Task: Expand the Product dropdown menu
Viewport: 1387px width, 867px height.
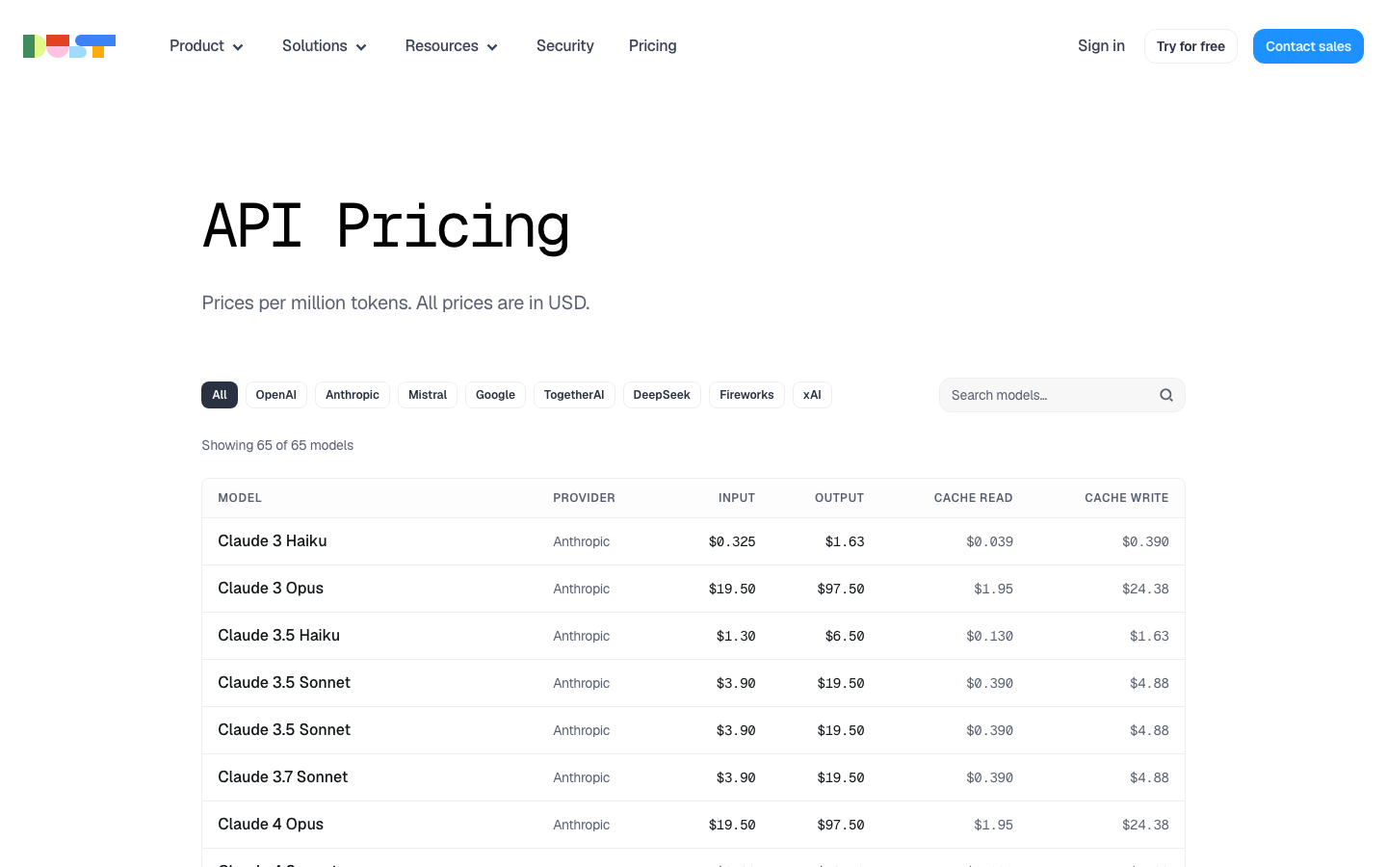Action: pos(206,46)
